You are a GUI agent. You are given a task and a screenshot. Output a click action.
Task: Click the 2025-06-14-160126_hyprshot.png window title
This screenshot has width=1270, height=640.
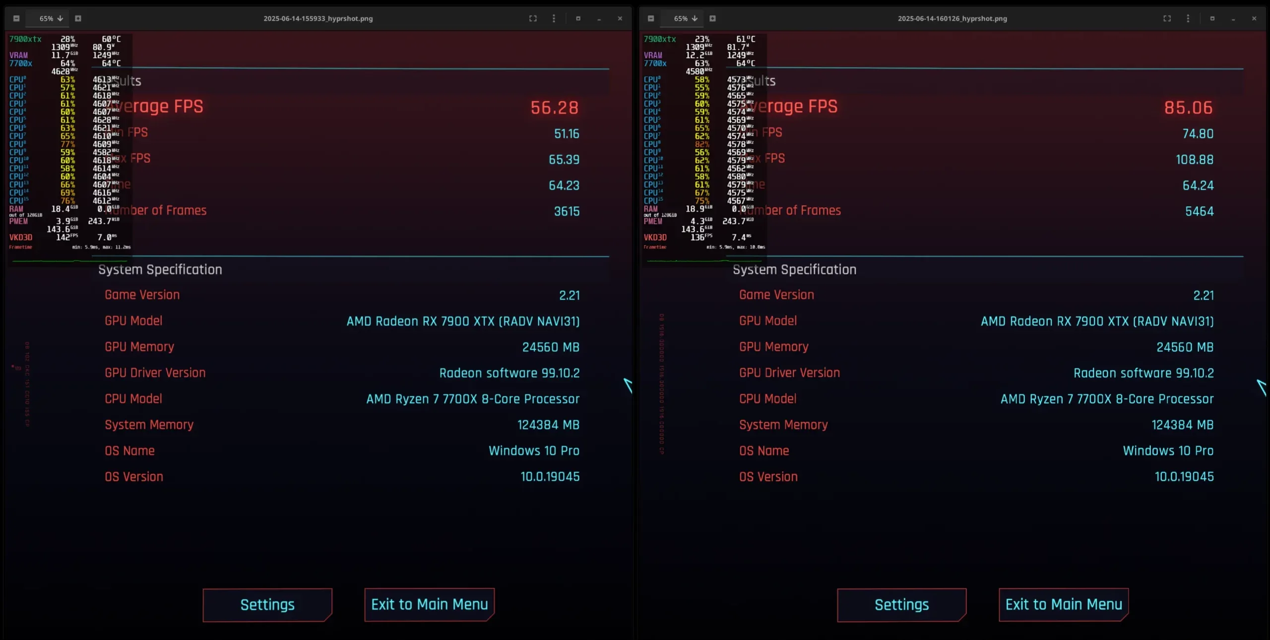952,18
